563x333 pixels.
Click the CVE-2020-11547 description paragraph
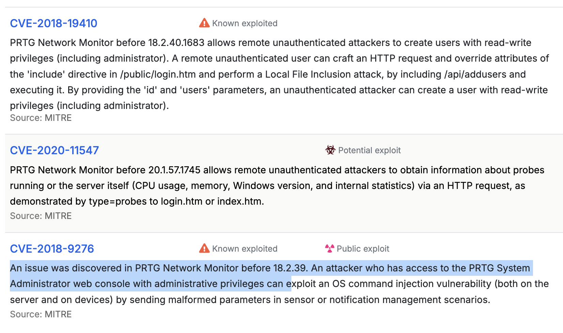277,186
